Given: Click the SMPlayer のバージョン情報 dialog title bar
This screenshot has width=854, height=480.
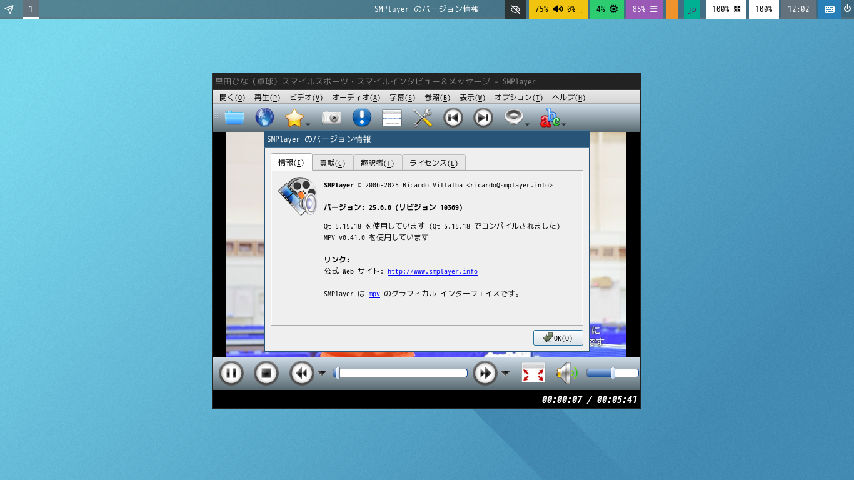Looking at the screenshot, I should tap(427, 139).
